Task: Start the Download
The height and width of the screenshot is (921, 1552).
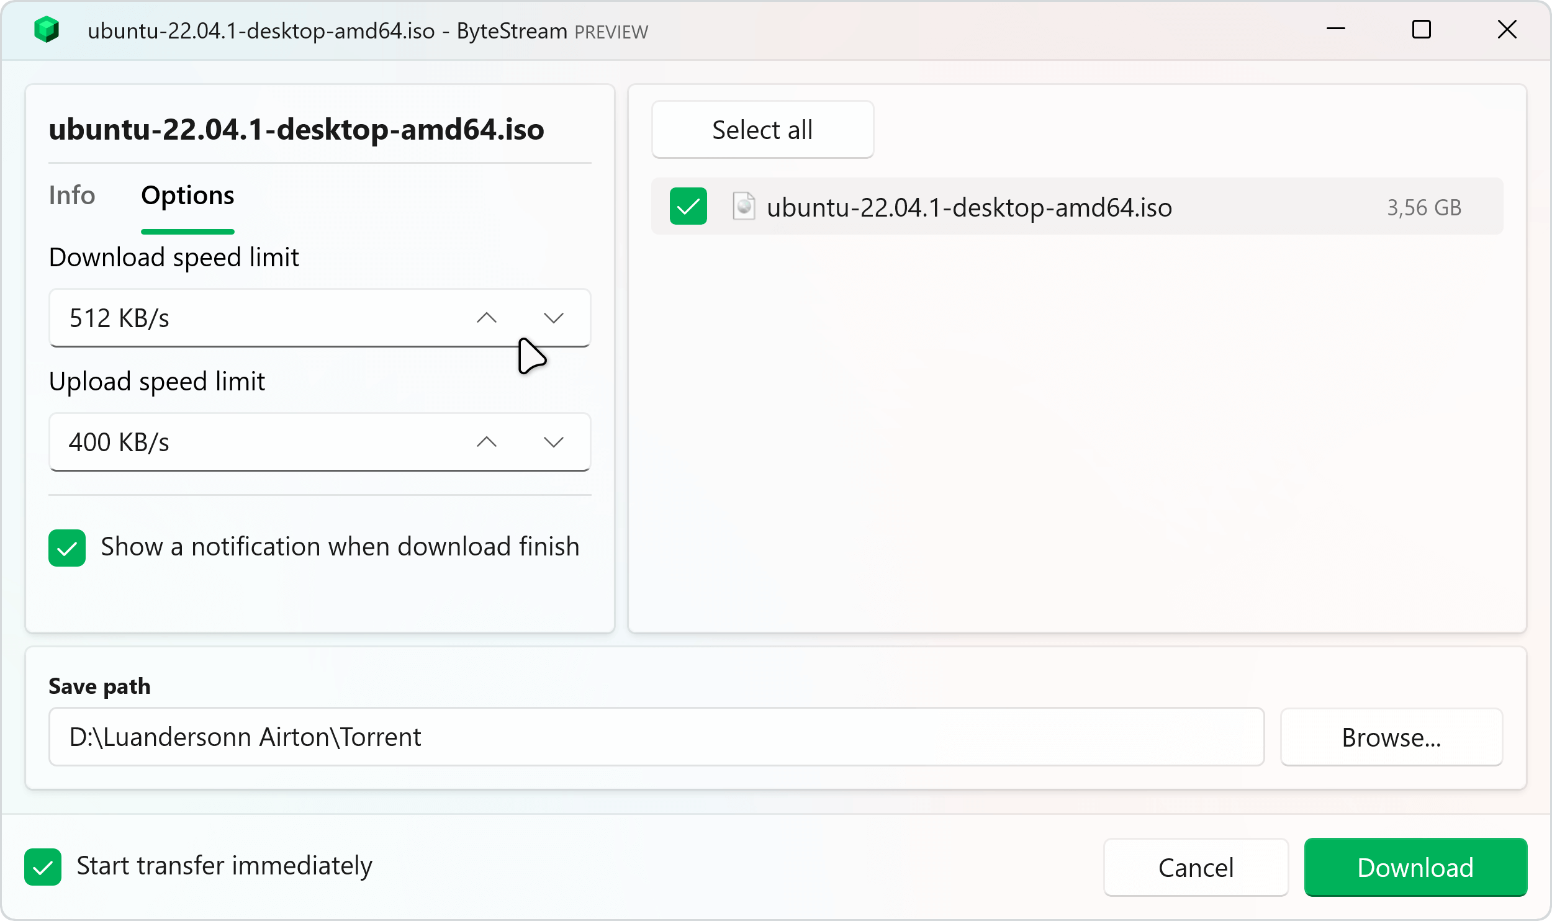Action: [1415, 867]
